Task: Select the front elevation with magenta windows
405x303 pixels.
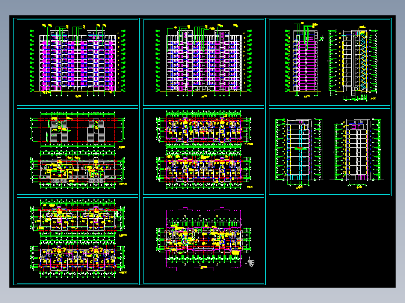Action: pyautogui.click(x=77, y=61)
